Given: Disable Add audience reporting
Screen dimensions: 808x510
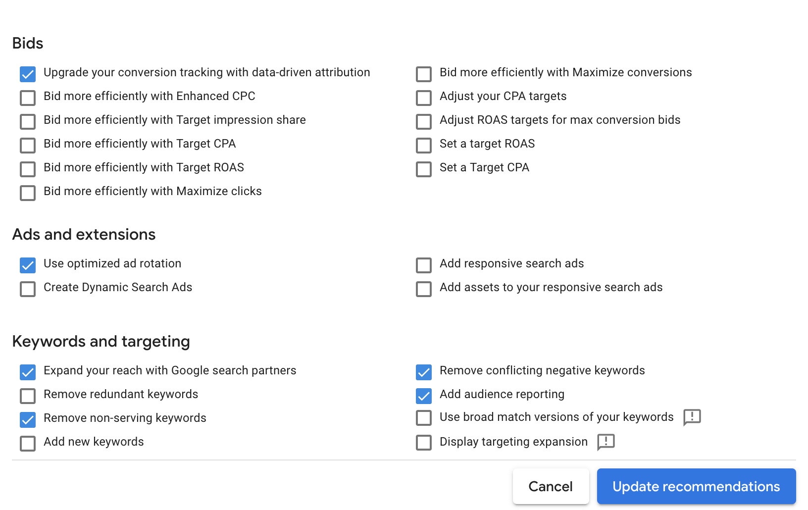Looking at the screenshot, I should click(x=424, y=396).
